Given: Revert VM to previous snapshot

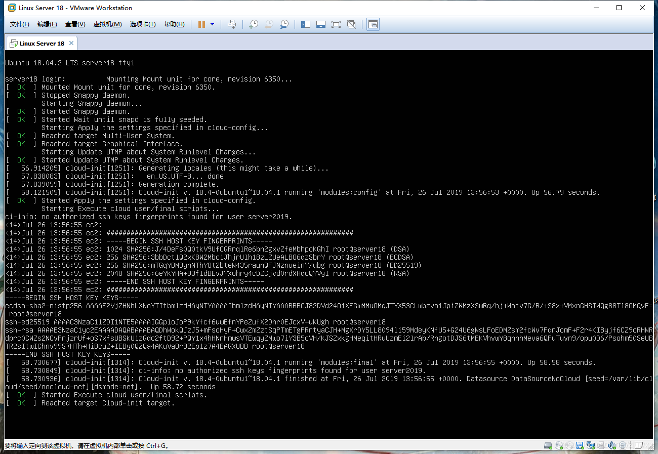Looking at the screenshot, I should tap(269, 24).
